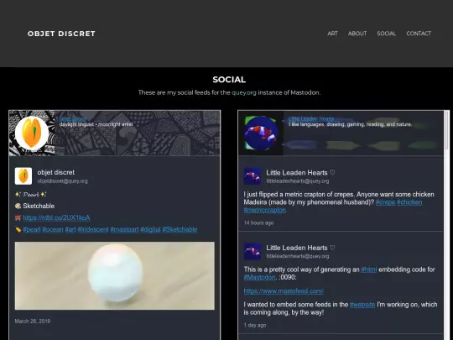Image resolution: width=453 pixels, height=340 pixels.
Task: Follow the quey.org link
Action: click(x=244, y=93)
